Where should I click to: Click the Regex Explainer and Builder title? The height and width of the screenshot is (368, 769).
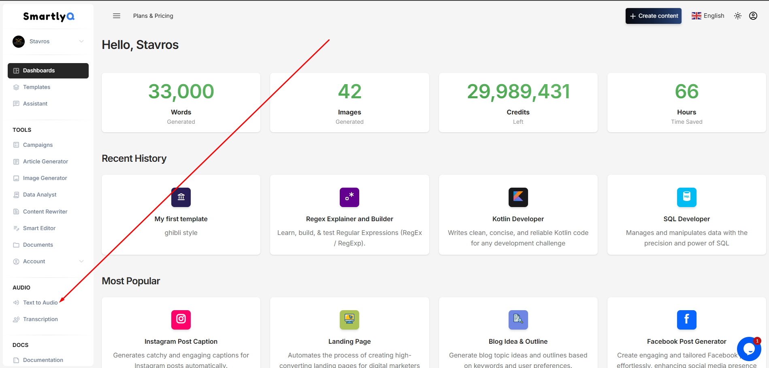[x=349, y=219]
